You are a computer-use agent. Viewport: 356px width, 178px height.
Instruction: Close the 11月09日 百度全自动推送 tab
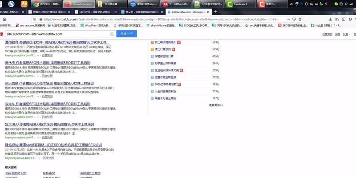[x=116, y=12]
